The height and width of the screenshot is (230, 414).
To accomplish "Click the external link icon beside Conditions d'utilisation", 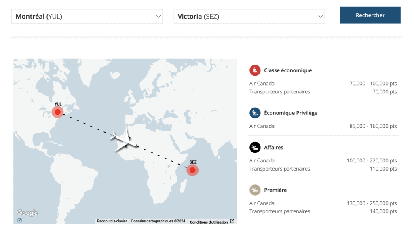I will (x=232, y=222).
